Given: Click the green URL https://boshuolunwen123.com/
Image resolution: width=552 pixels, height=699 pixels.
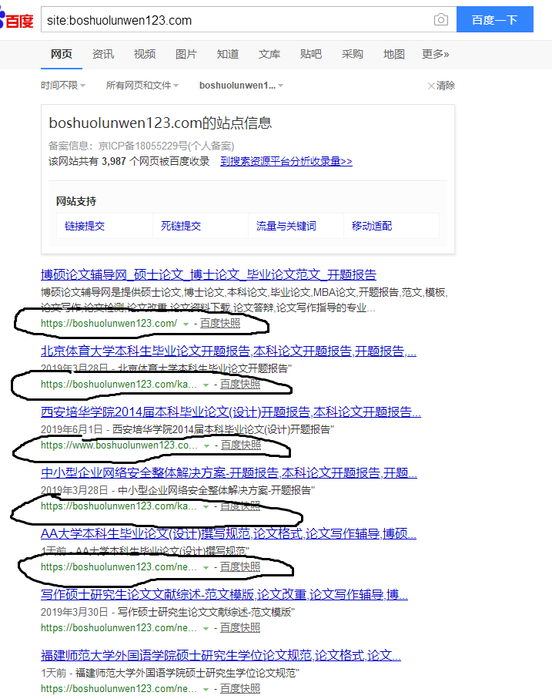Looking at the screenshot, I should coord(109,323).
